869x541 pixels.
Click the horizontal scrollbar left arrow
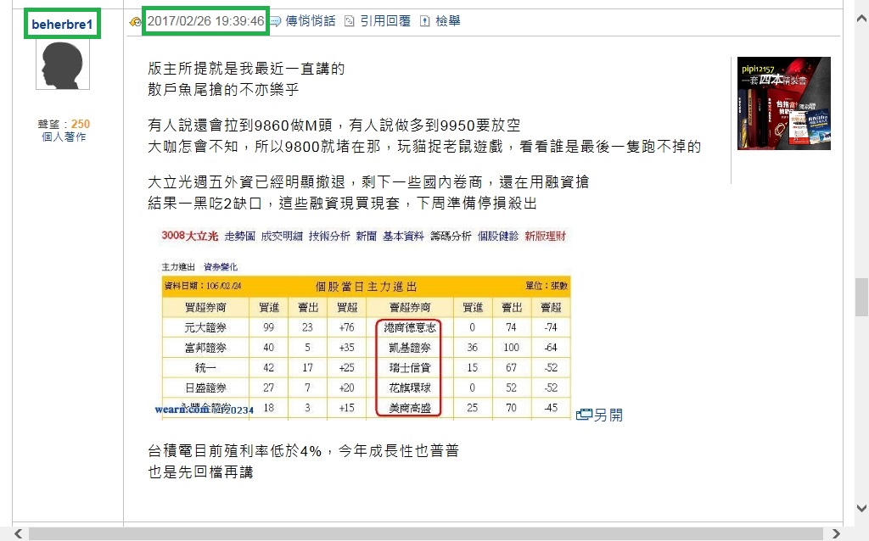19,534
